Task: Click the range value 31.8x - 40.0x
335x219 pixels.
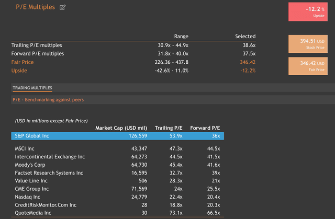Action: 173,53
